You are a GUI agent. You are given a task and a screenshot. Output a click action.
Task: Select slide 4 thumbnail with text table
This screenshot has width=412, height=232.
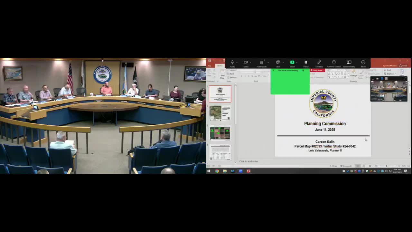(x=220, y=152)
